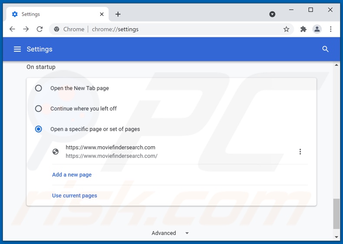Viewport: 343px width, 244px height.
Task: Open a new browser tab
Action: [118, 14]
